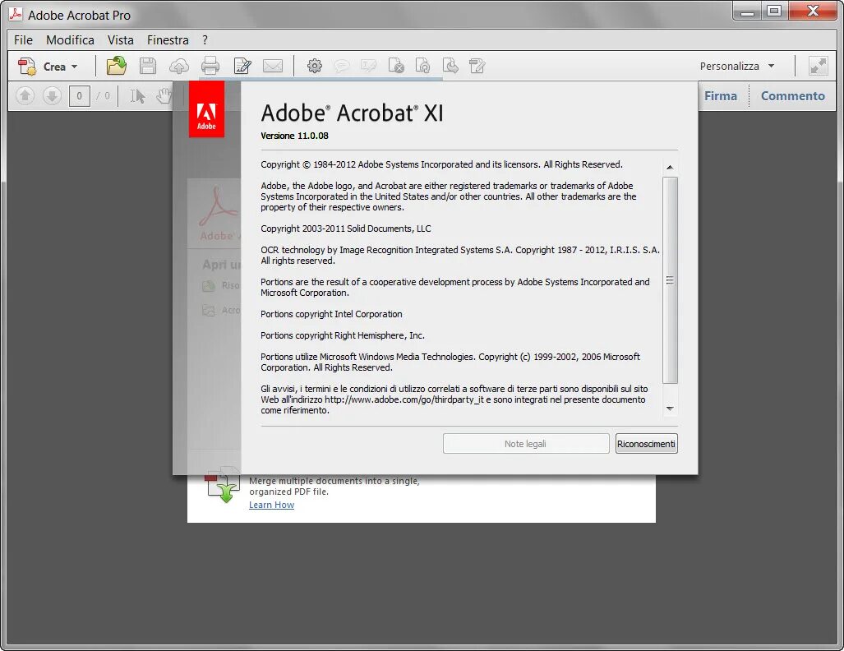This screenshot has width=844, height=651.
Task: Click the Adobe logo in About dialog
Action: [206, 109]
